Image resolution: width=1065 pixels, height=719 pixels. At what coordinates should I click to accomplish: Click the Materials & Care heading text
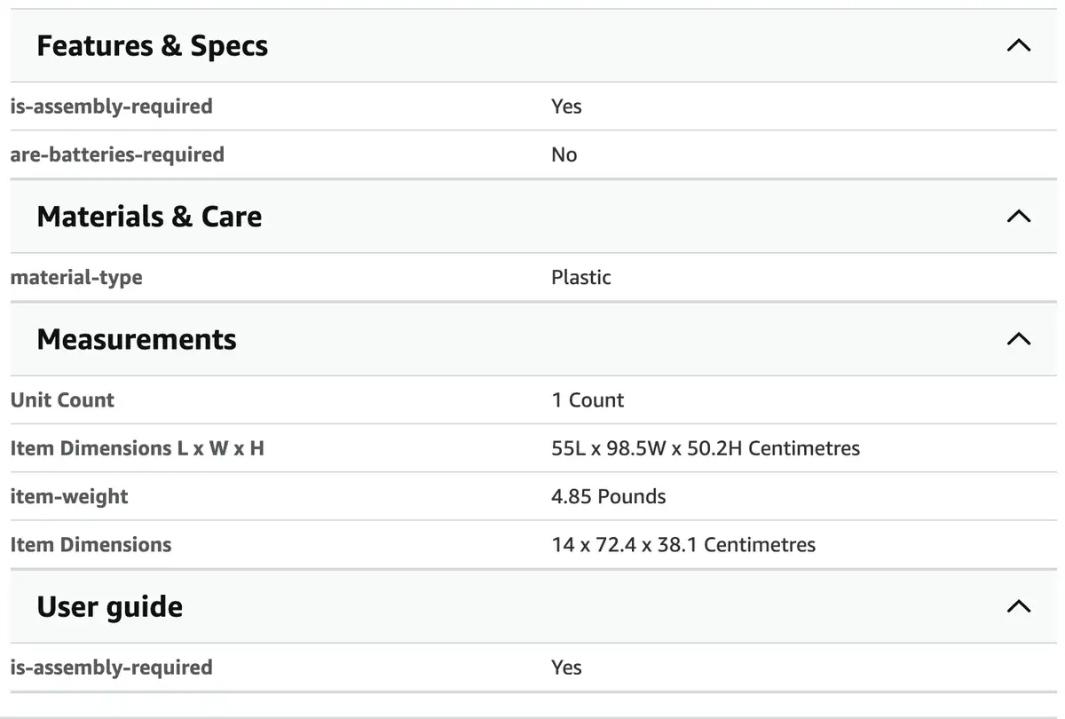pyautogui.click(x=149, y=217)
